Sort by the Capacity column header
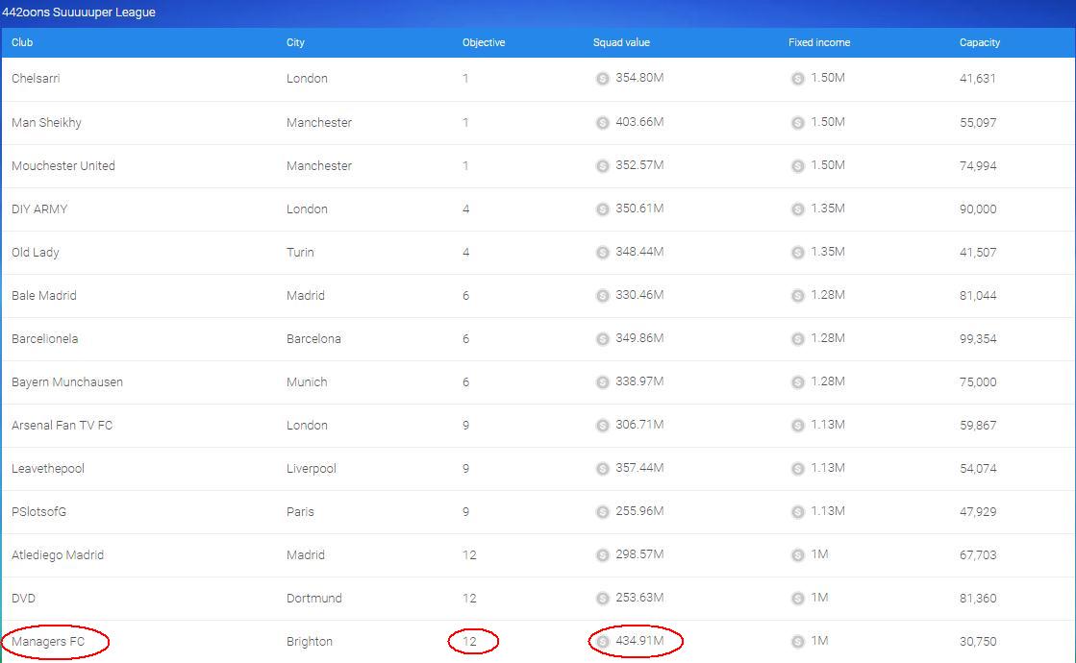1076x663 pixels. pyautogui.click(x=979, y=42)
